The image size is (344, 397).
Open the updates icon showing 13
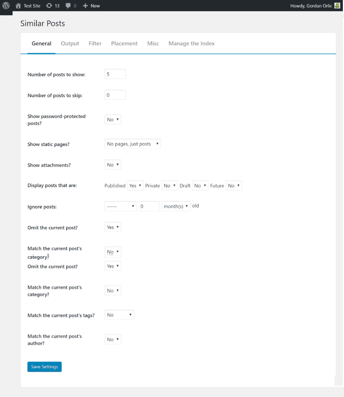pos(49,6)
